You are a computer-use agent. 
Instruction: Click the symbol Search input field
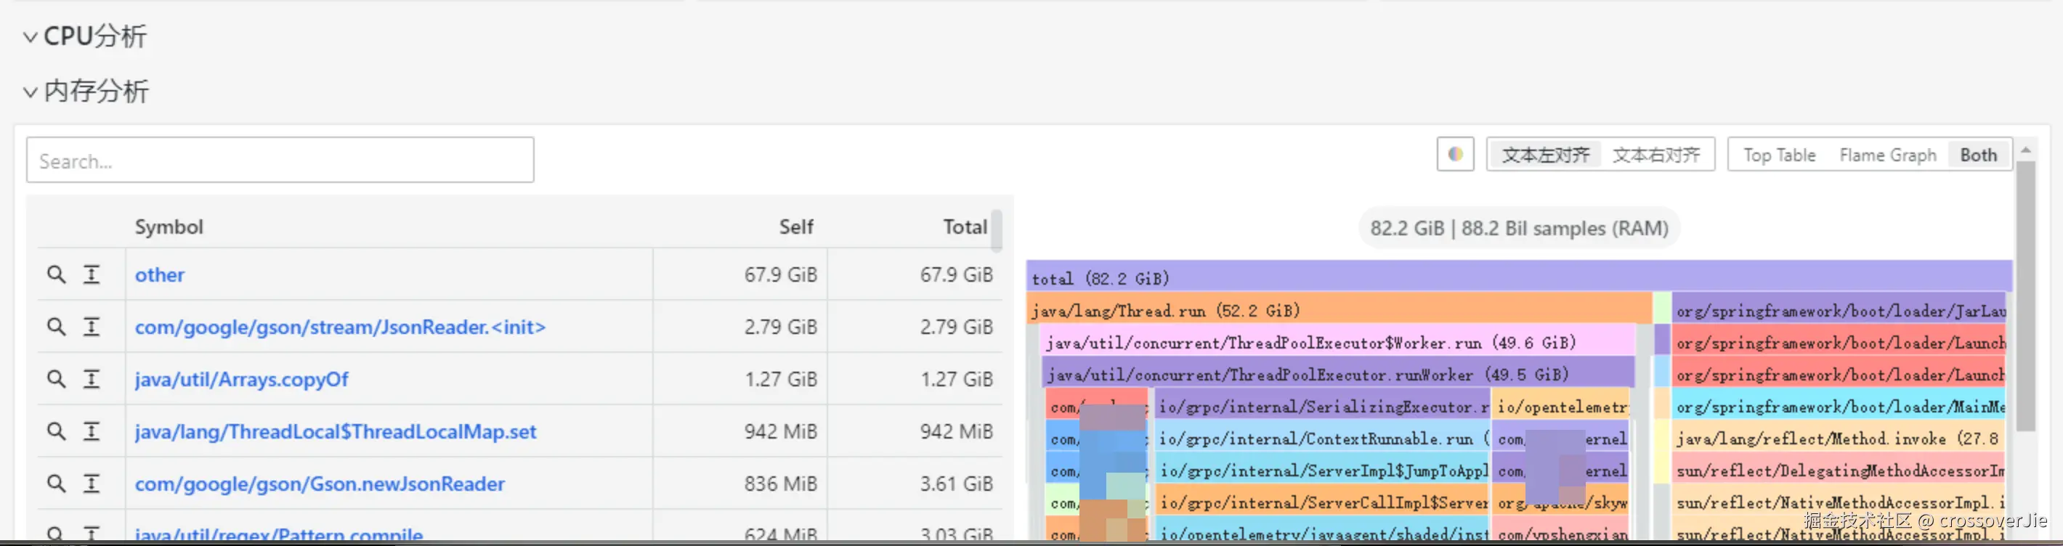pos(280,161)
